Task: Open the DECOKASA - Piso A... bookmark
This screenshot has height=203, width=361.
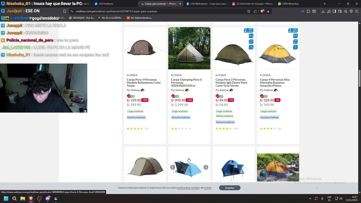Action: pyautogui.click(x=82, y=18)
